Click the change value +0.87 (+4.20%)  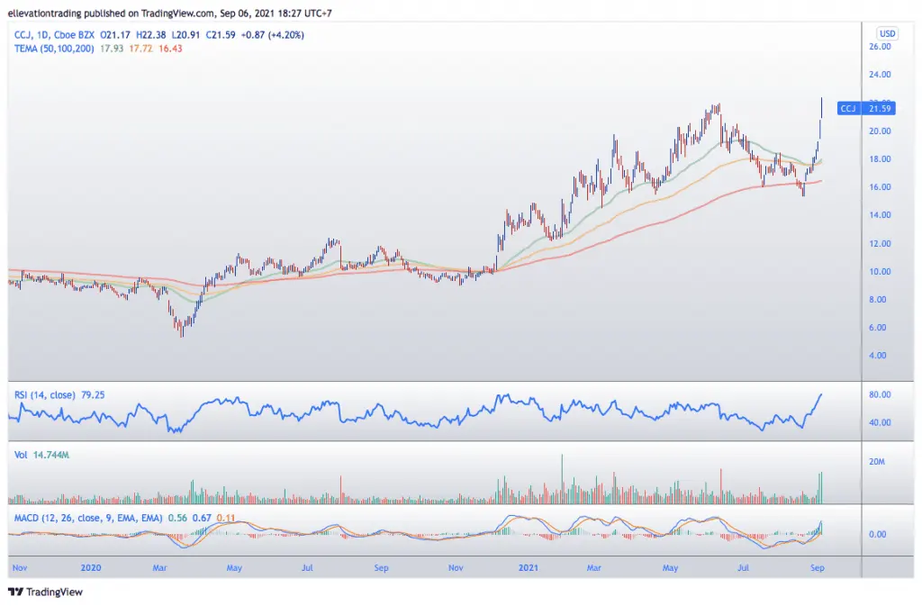point(272,35)
